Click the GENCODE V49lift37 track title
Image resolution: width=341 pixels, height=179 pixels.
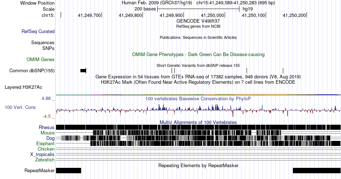pos(198,21)
